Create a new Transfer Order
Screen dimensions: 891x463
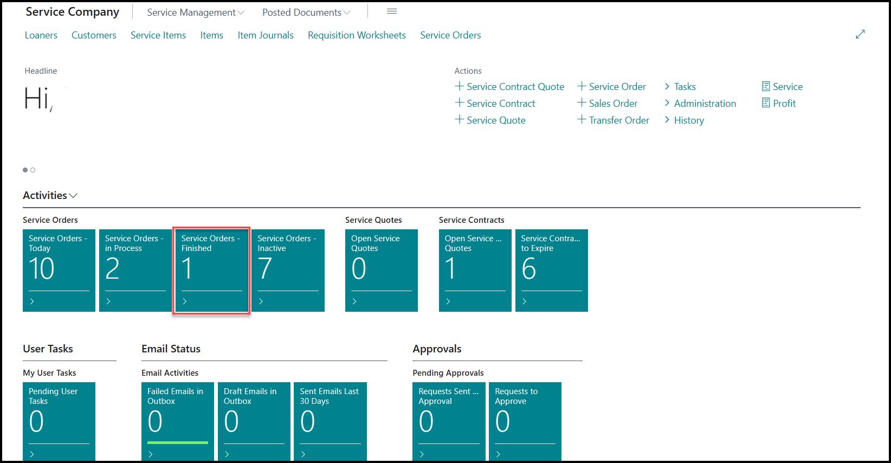619,120
